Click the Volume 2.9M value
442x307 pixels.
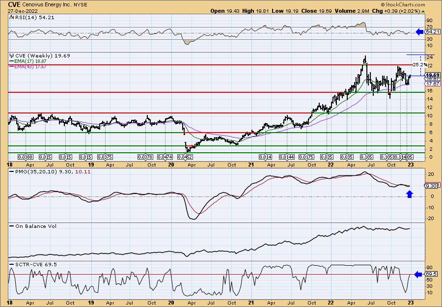[x=352, y=11]
